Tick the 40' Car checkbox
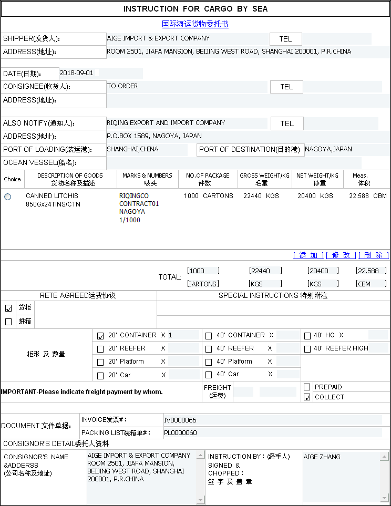Image resolution: width=391 pixels, height=506 pixels. tap(209, 375)
